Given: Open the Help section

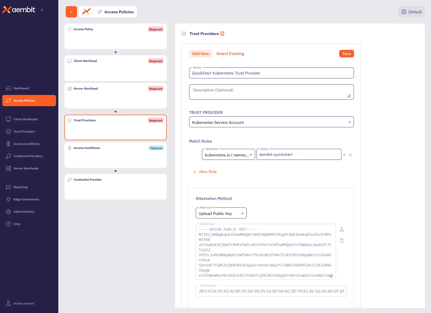Looking at the screenshot, I should (x=17, y=224).
